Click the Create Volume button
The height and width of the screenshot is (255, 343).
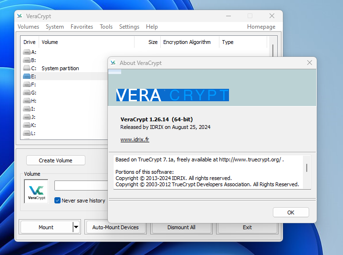55,160
